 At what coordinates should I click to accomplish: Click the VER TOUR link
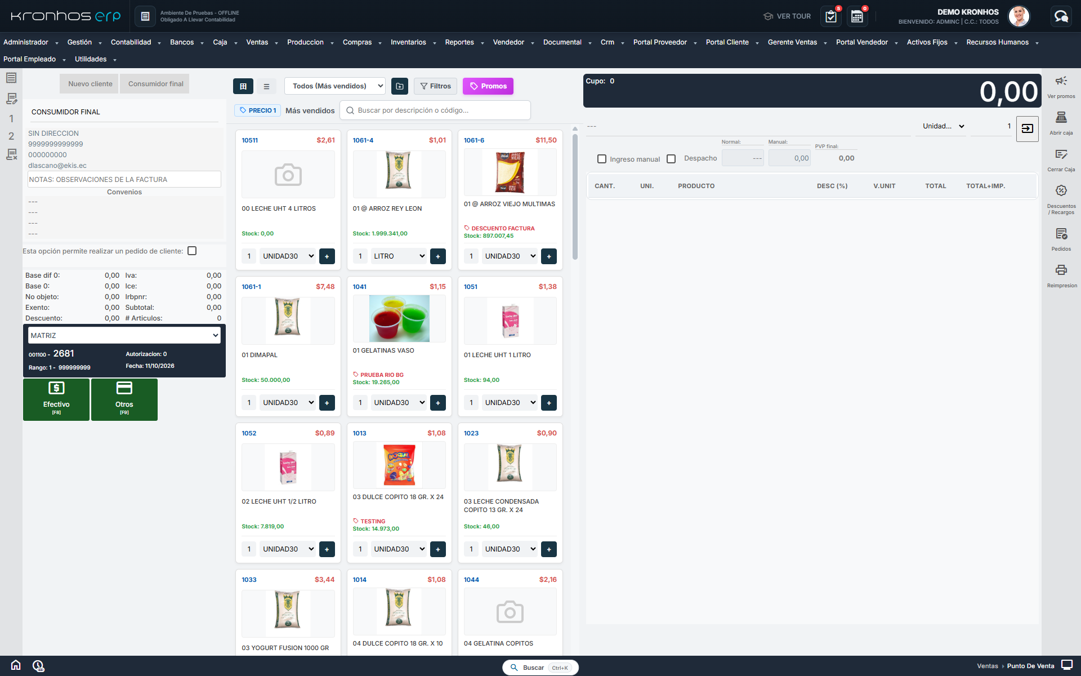[x=787, y=16]
